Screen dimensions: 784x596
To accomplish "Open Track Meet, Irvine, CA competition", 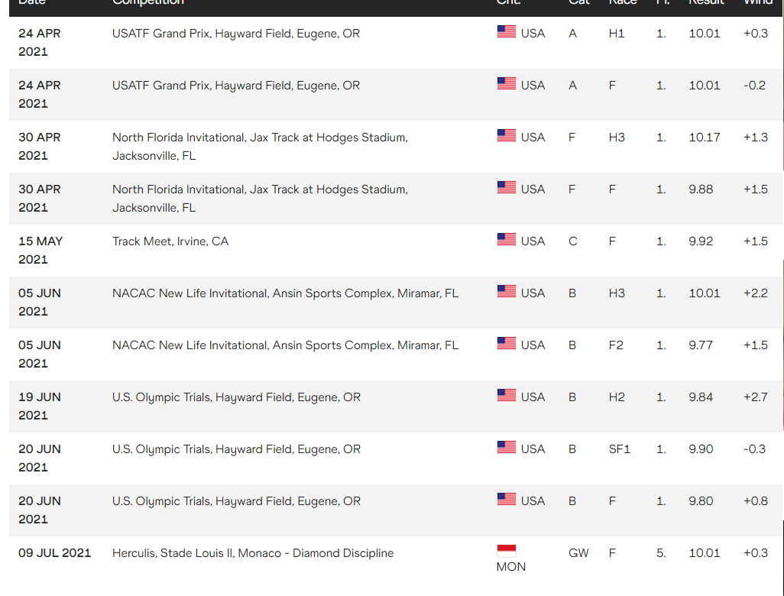I will click(170, 241).
